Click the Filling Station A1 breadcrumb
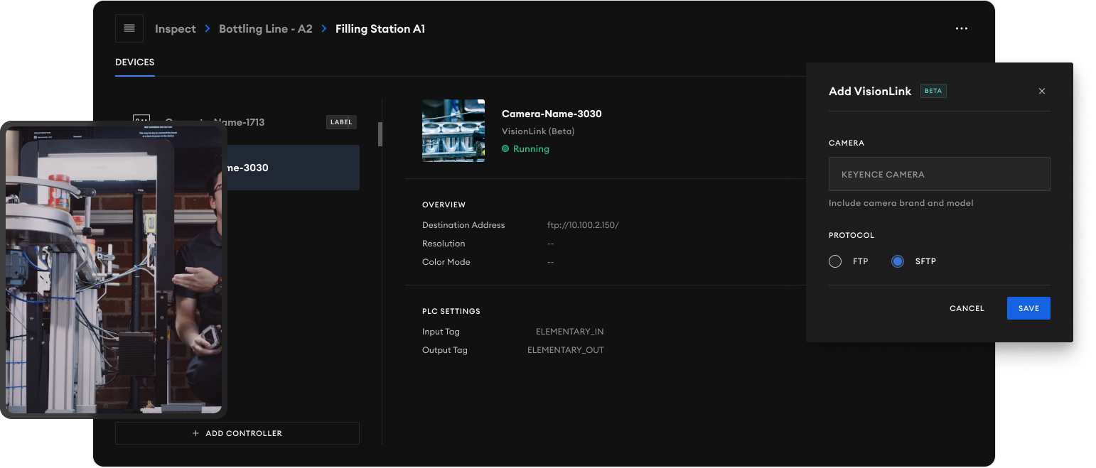 380,29
